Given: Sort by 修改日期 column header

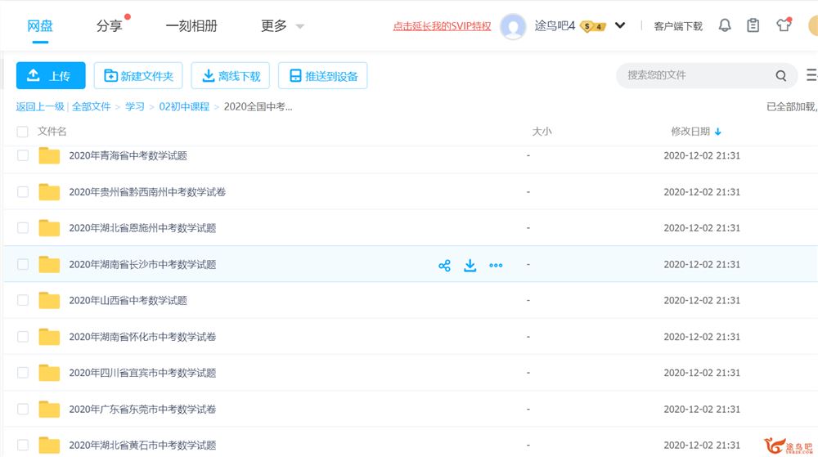Looking at the screenshot, I should 690,132.
